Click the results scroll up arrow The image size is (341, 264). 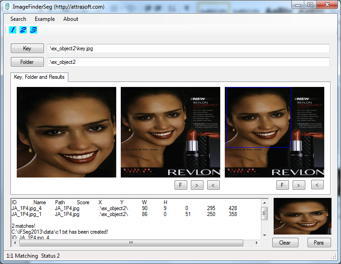265,203
